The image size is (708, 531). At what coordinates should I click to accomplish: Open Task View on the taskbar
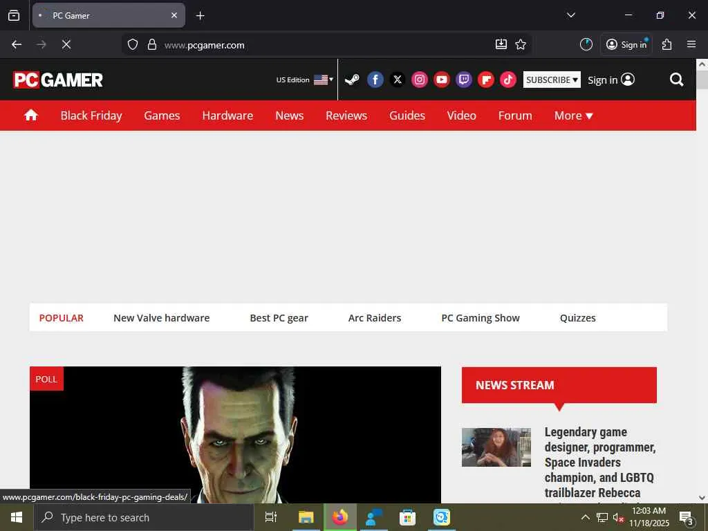[x=271, y=517]
